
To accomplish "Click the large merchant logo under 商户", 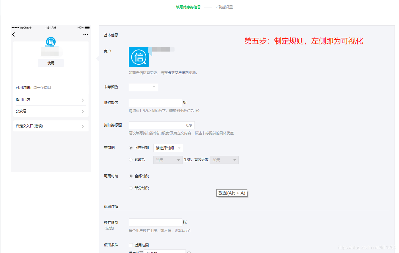I will coord(139,57).
